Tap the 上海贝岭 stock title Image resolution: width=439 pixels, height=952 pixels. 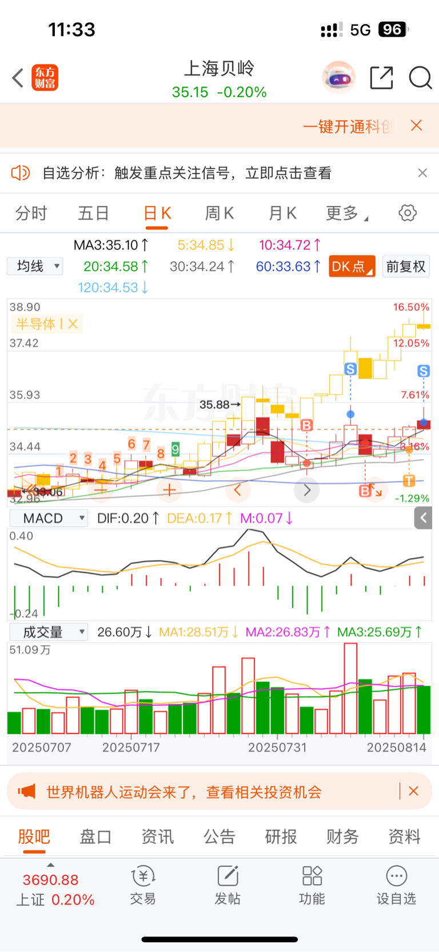point(219,69)
